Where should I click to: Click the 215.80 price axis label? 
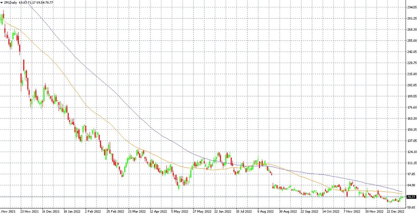point(411,74)
